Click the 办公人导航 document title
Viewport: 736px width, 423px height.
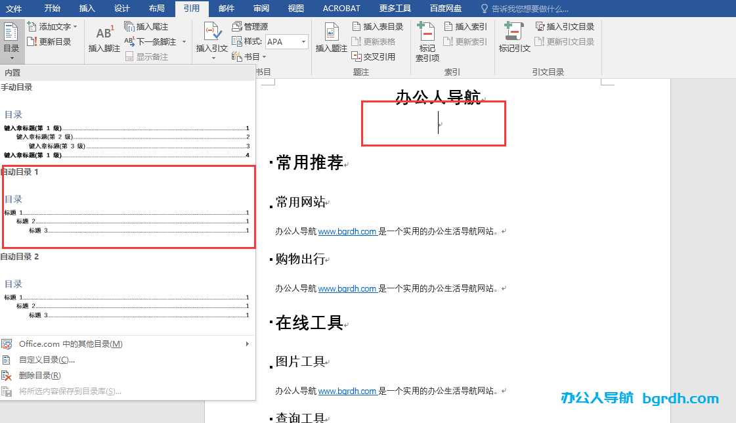438,97
